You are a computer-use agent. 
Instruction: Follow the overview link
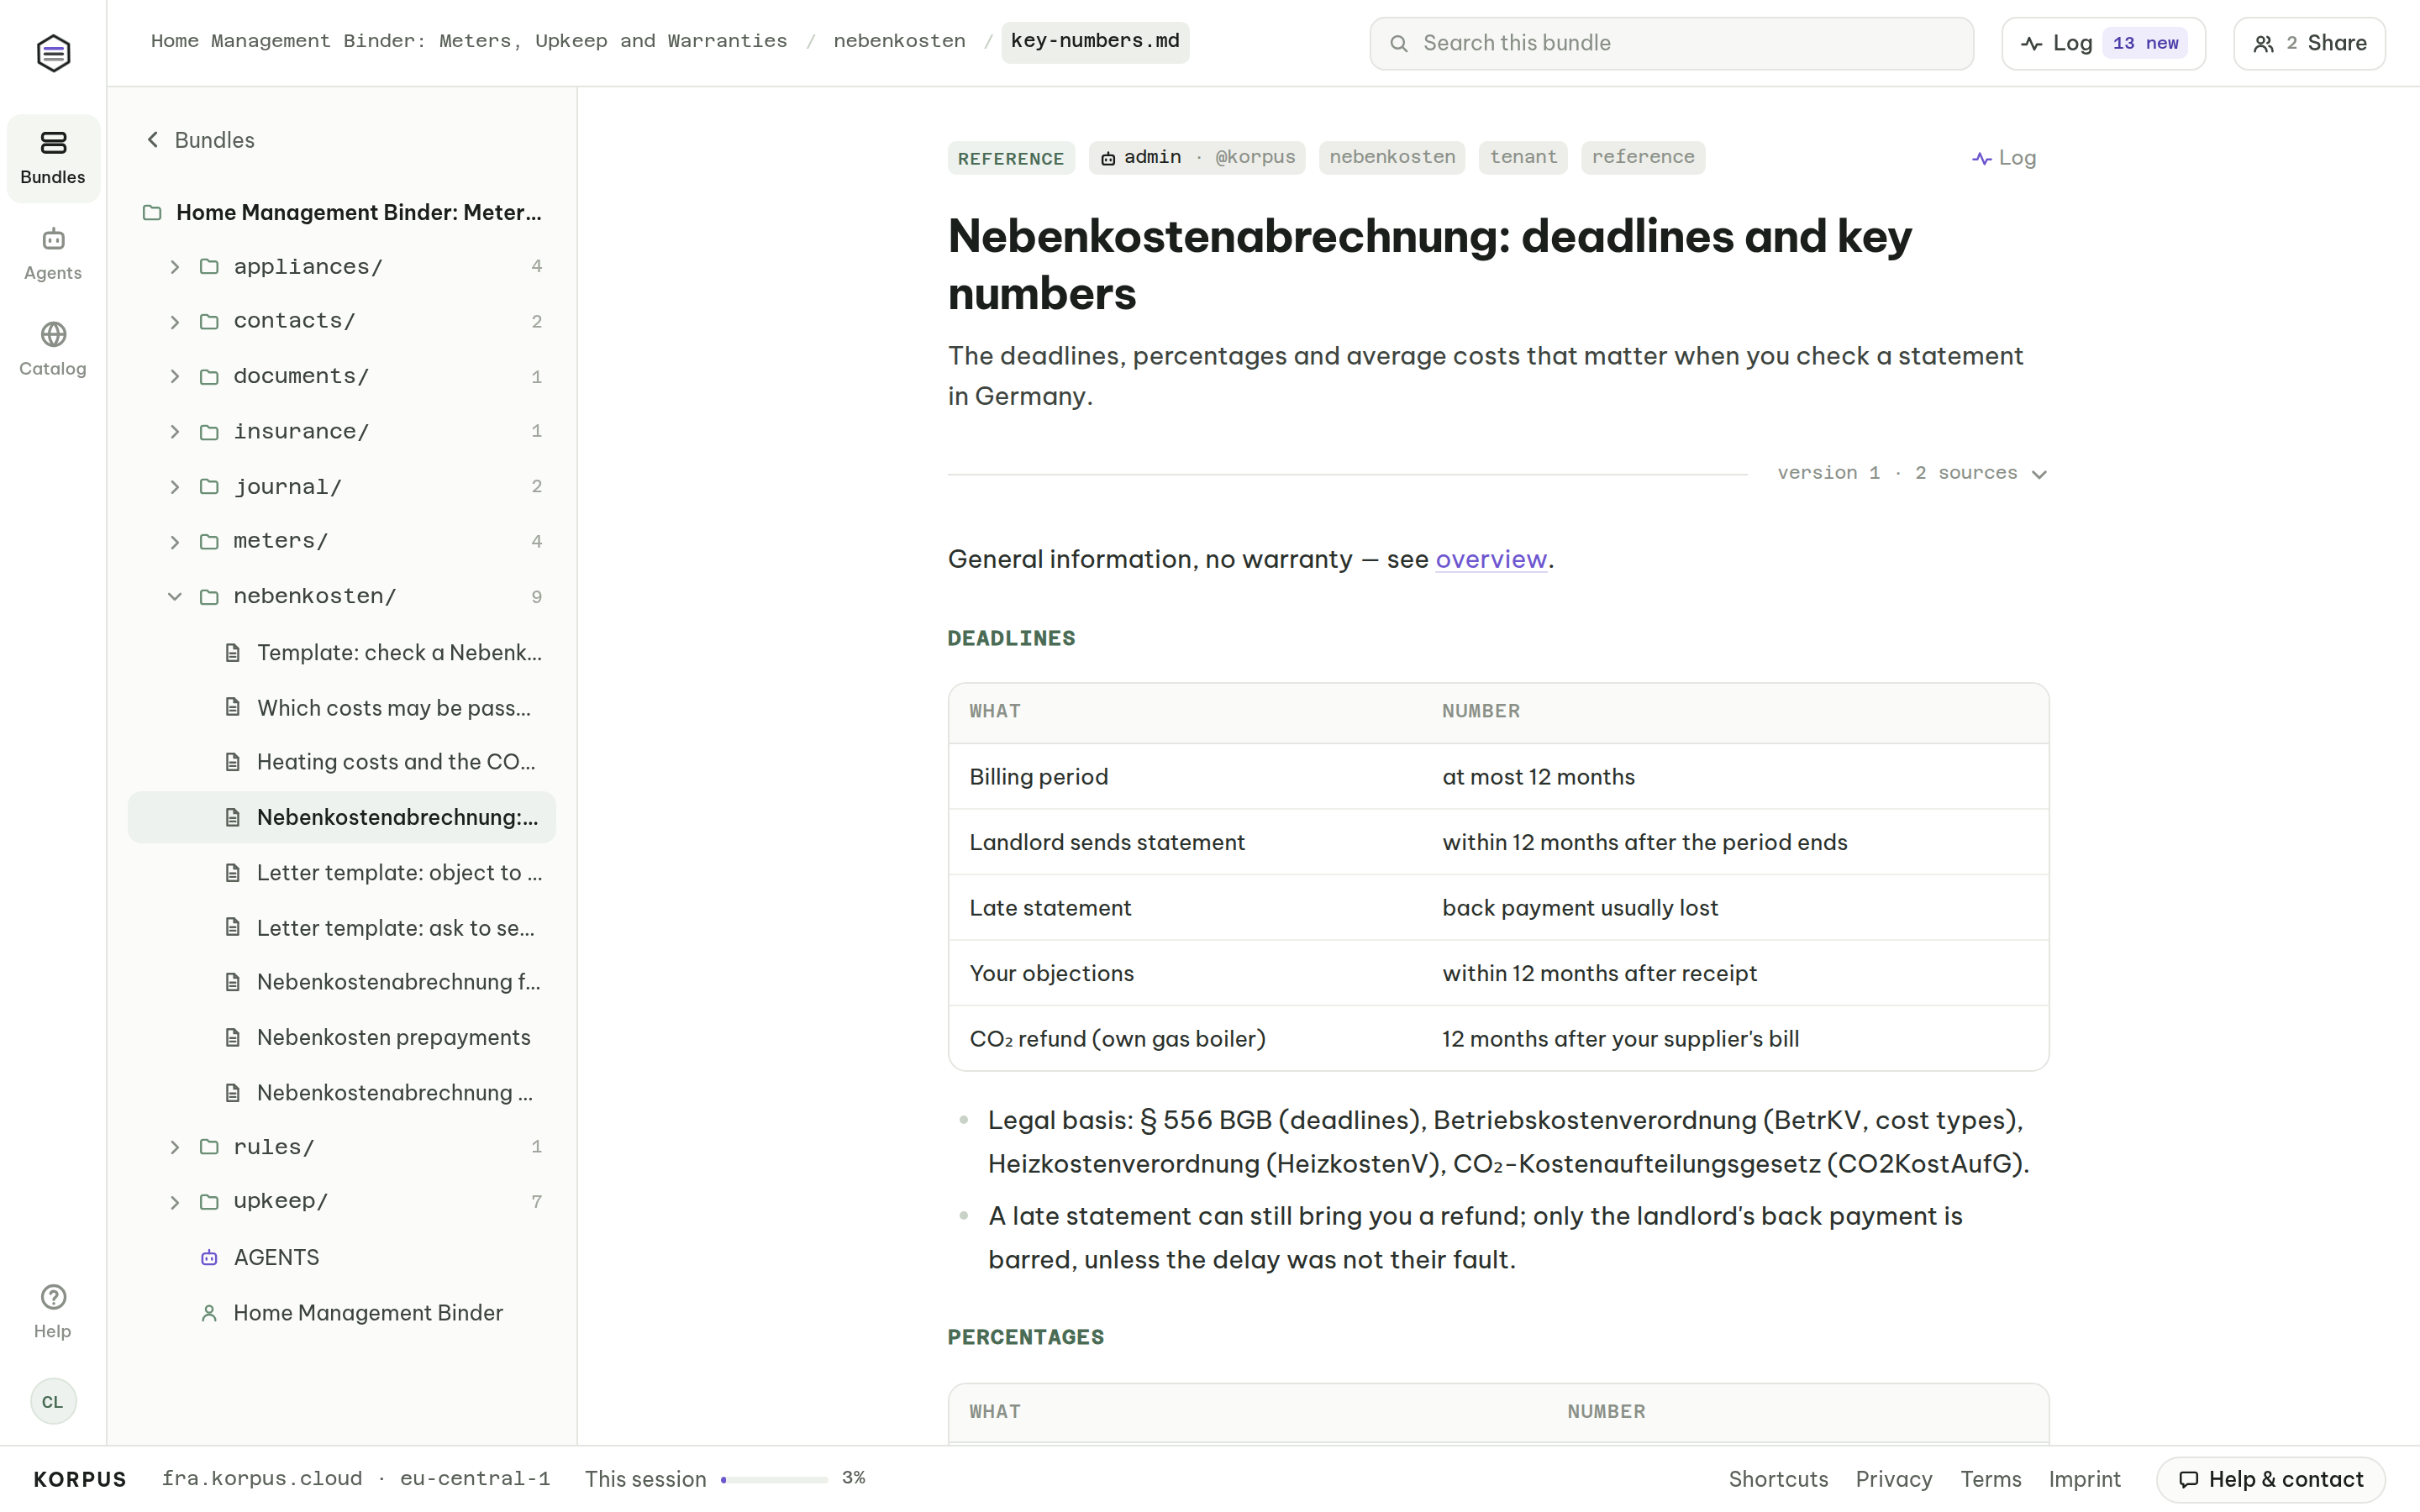tap(1490, 559)
